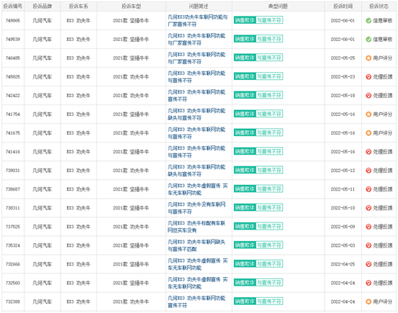Open the 虚假宣传 issue link in row 732666
398x313 pixels.
point(198,264)
